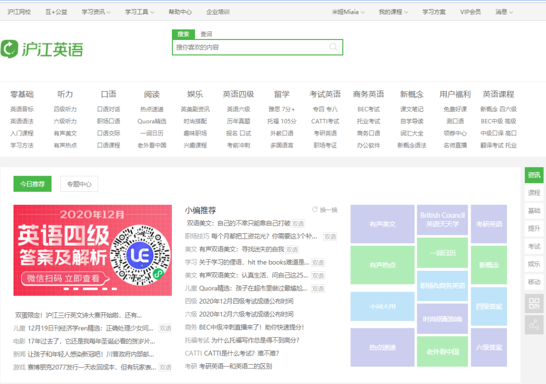Open the 一词日历 green tile

coord(442,253)
